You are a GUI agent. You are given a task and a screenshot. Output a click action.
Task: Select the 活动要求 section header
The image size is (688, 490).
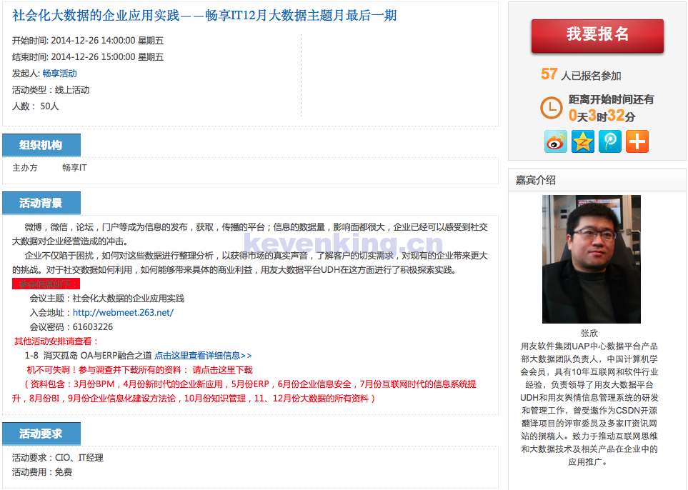point(41,434)
